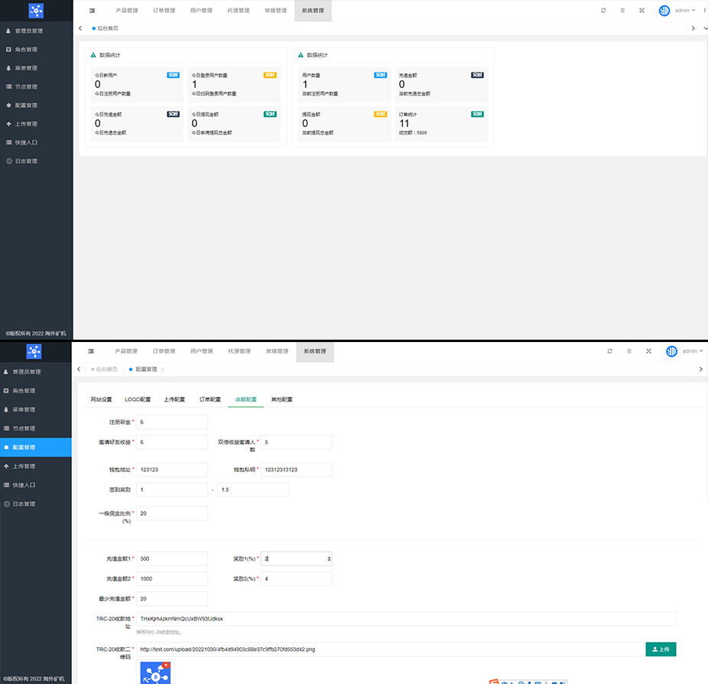Click the green 上传 upload button
708x684 pixels.
pyautogui.click(x=661, y=649)
